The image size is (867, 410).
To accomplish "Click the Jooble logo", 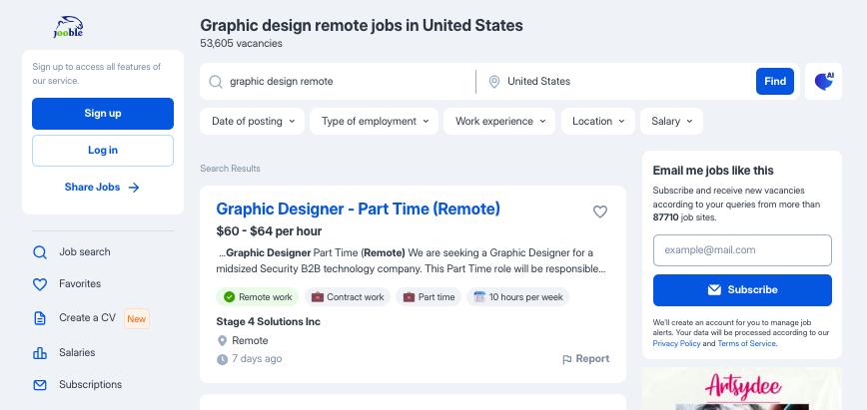I will pyautogui.click(x=68, y=27).
